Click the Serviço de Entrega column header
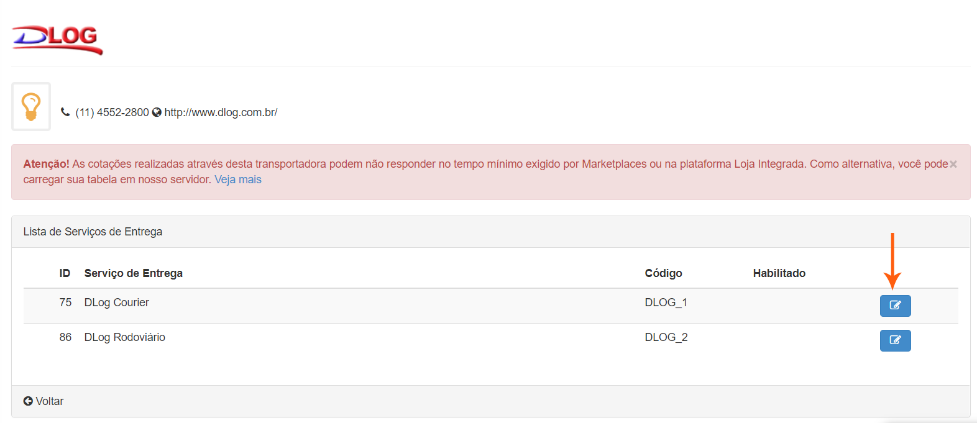The width and height of the screenshot is (977, 423). (133, 273)
